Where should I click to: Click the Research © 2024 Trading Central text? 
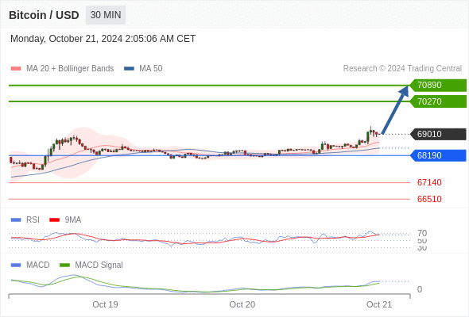click(x=402, y=69)
